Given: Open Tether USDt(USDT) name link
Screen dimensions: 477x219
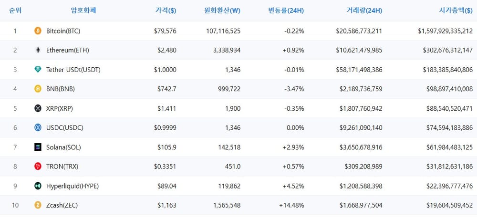Looking at the screenshot, I should pos(73,70).
